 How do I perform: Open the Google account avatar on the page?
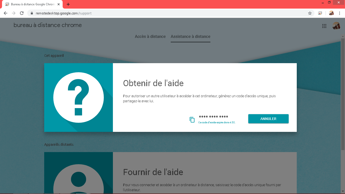point(336,26)
